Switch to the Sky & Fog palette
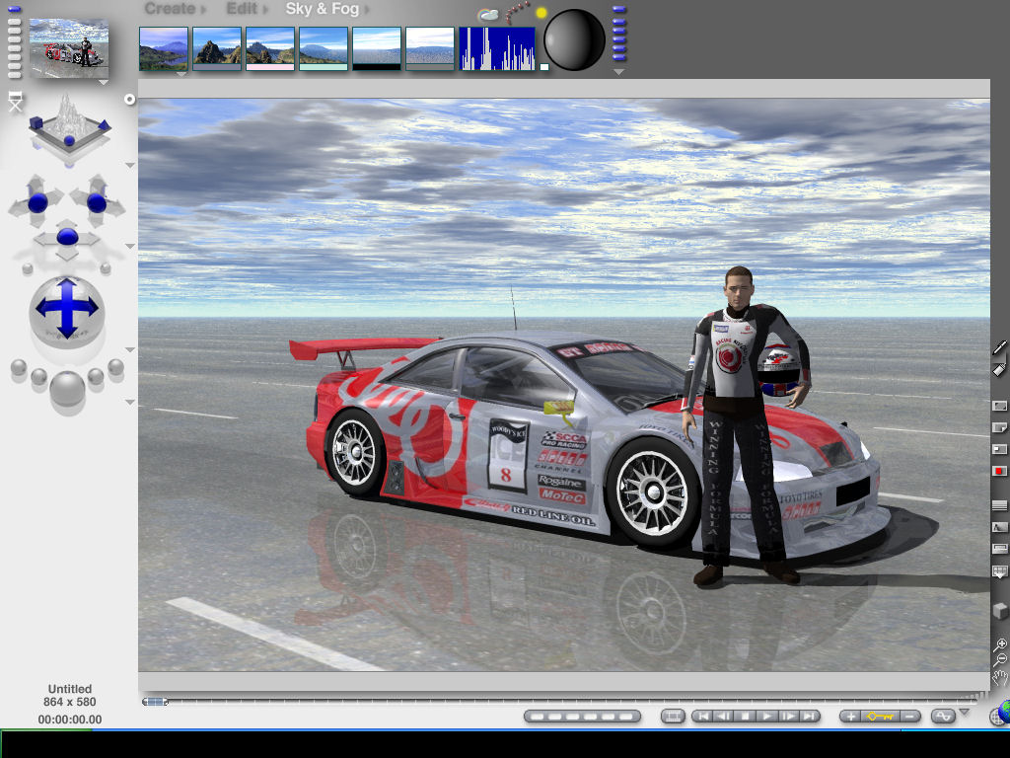Viewport: 1010px width, 758px height. pyautogui.click(x=323, y=9)
